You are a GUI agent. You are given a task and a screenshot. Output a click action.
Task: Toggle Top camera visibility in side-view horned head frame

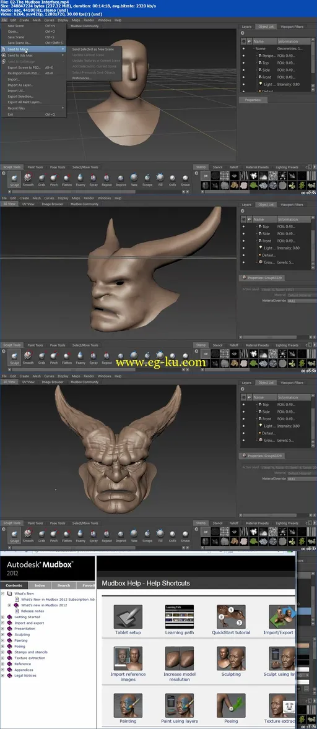pyautogui.click(x=243, y=227)
